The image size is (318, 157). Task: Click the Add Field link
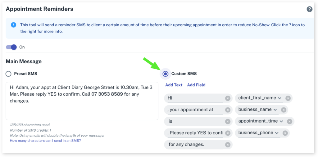tap(196, 85)
